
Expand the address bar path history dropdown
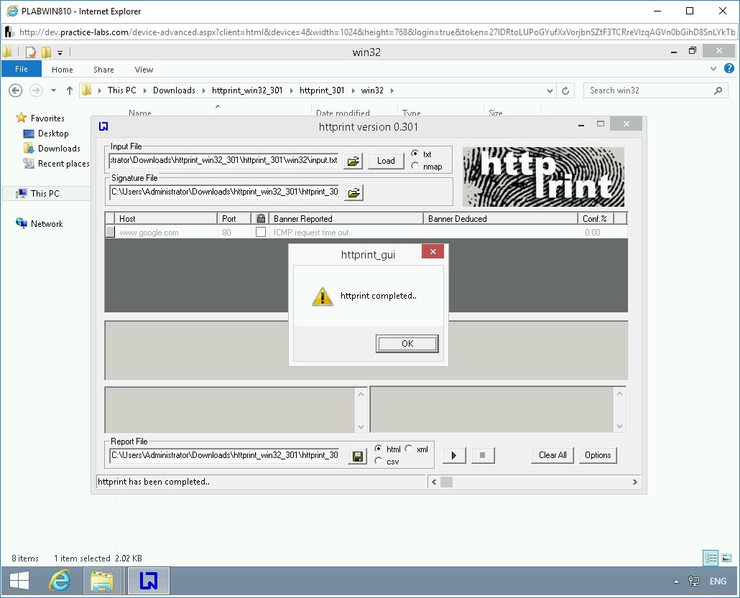550,90
